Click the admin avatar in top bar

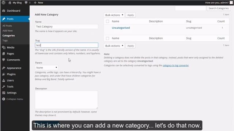point(231,3)
